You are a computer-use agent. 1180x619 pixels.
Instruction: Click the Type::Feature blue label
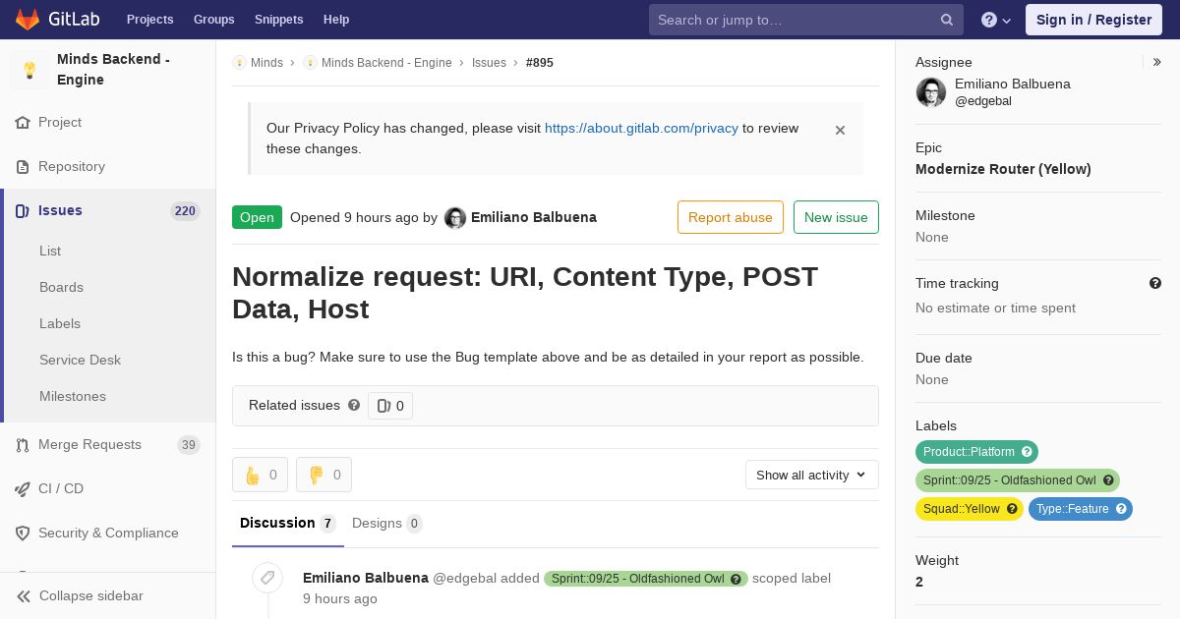[1072, 509]
